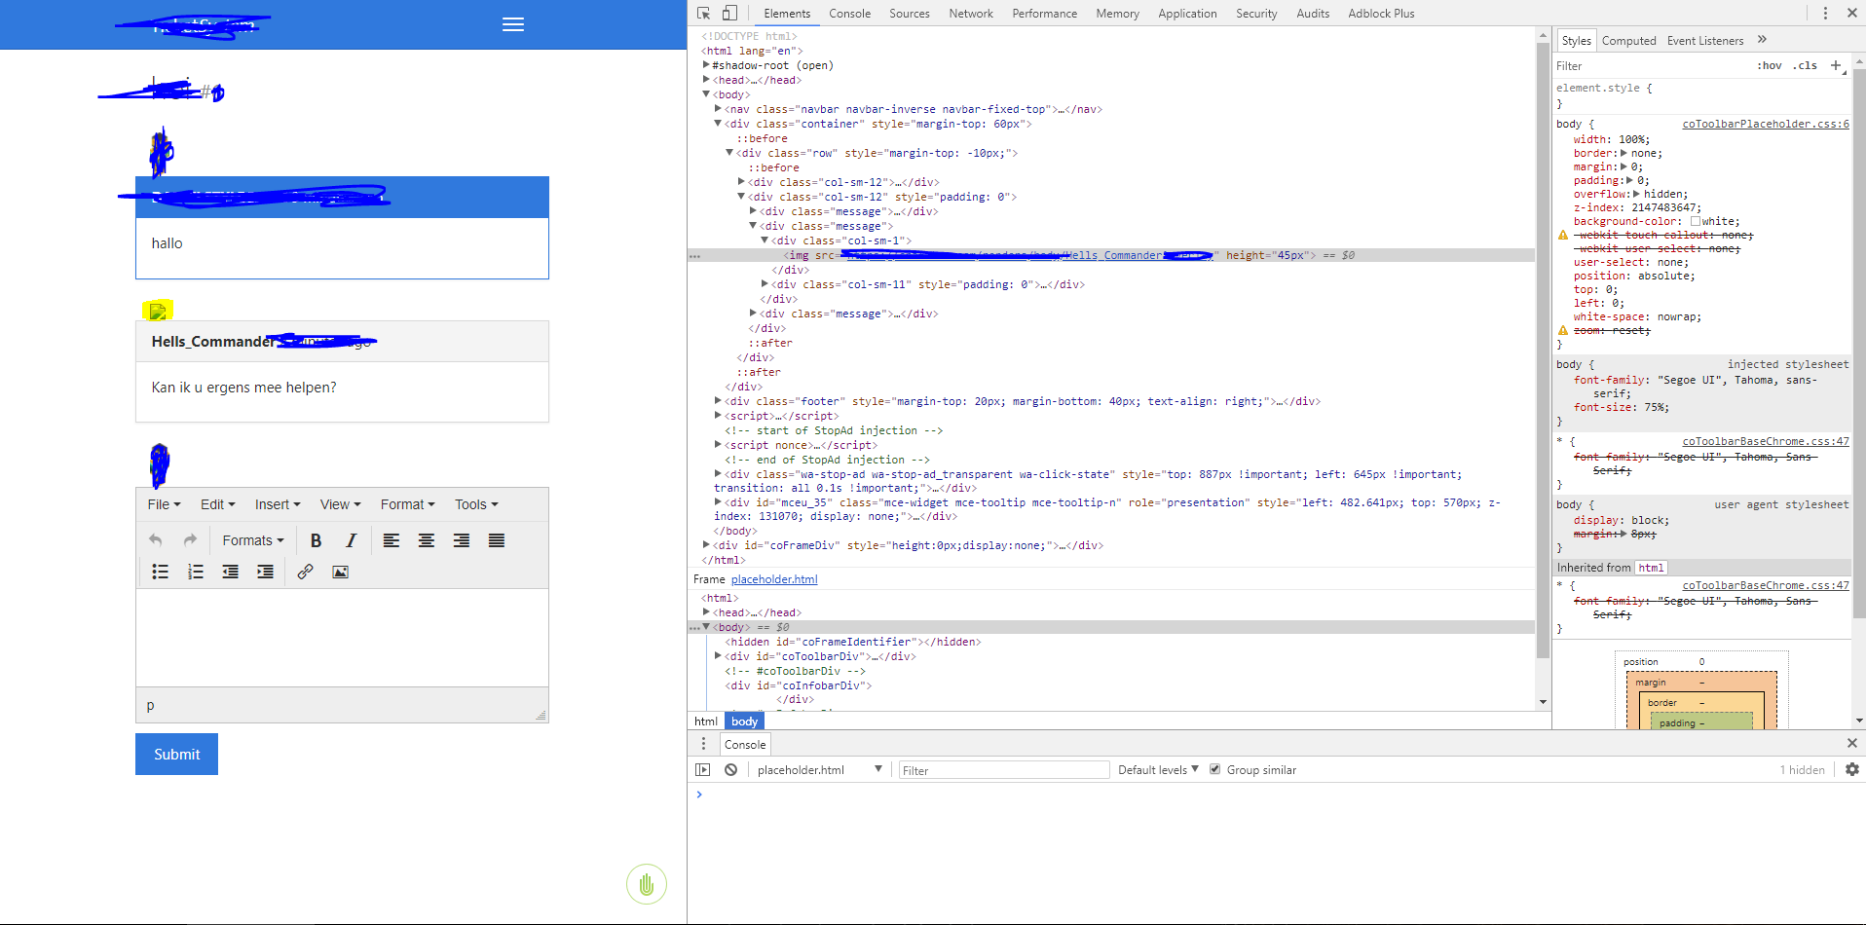Viewport: 1866px width, 925px height.
Task: Click the clear console icon
Action: coord(730,769)
